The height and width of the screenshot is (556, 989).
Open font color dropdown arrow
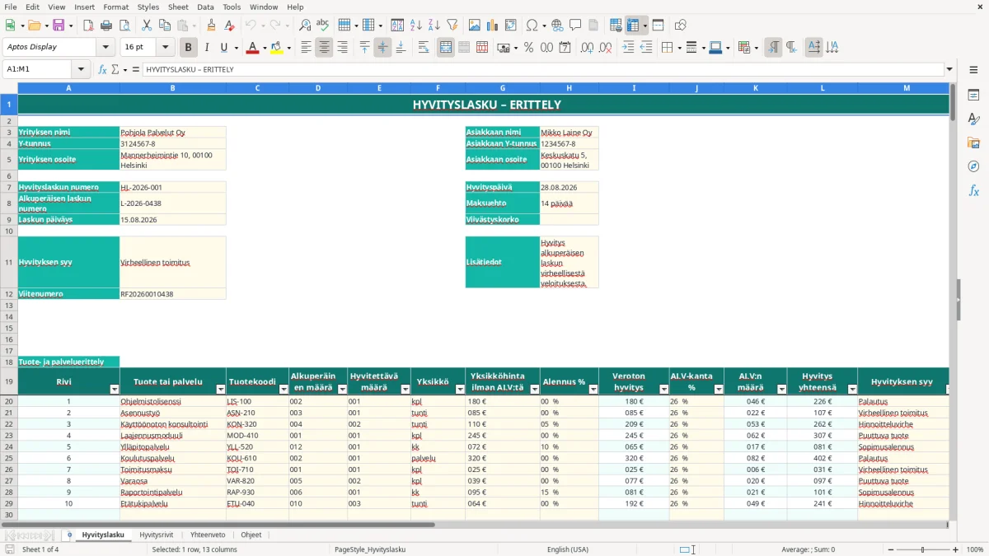[264, 48]
